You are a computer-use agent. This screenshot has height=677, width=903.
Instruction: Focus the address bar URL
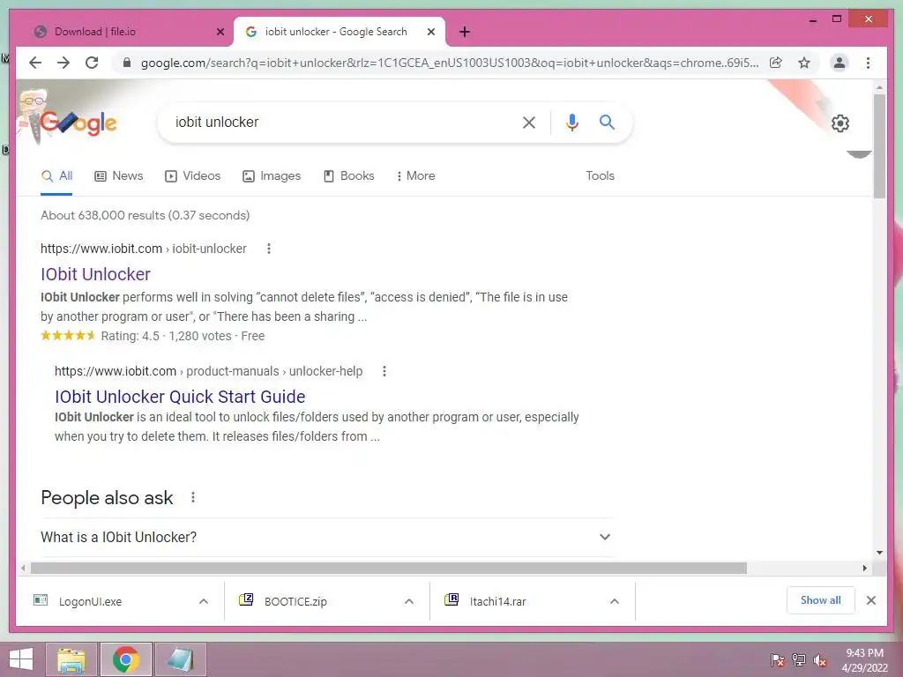[450, 63]
